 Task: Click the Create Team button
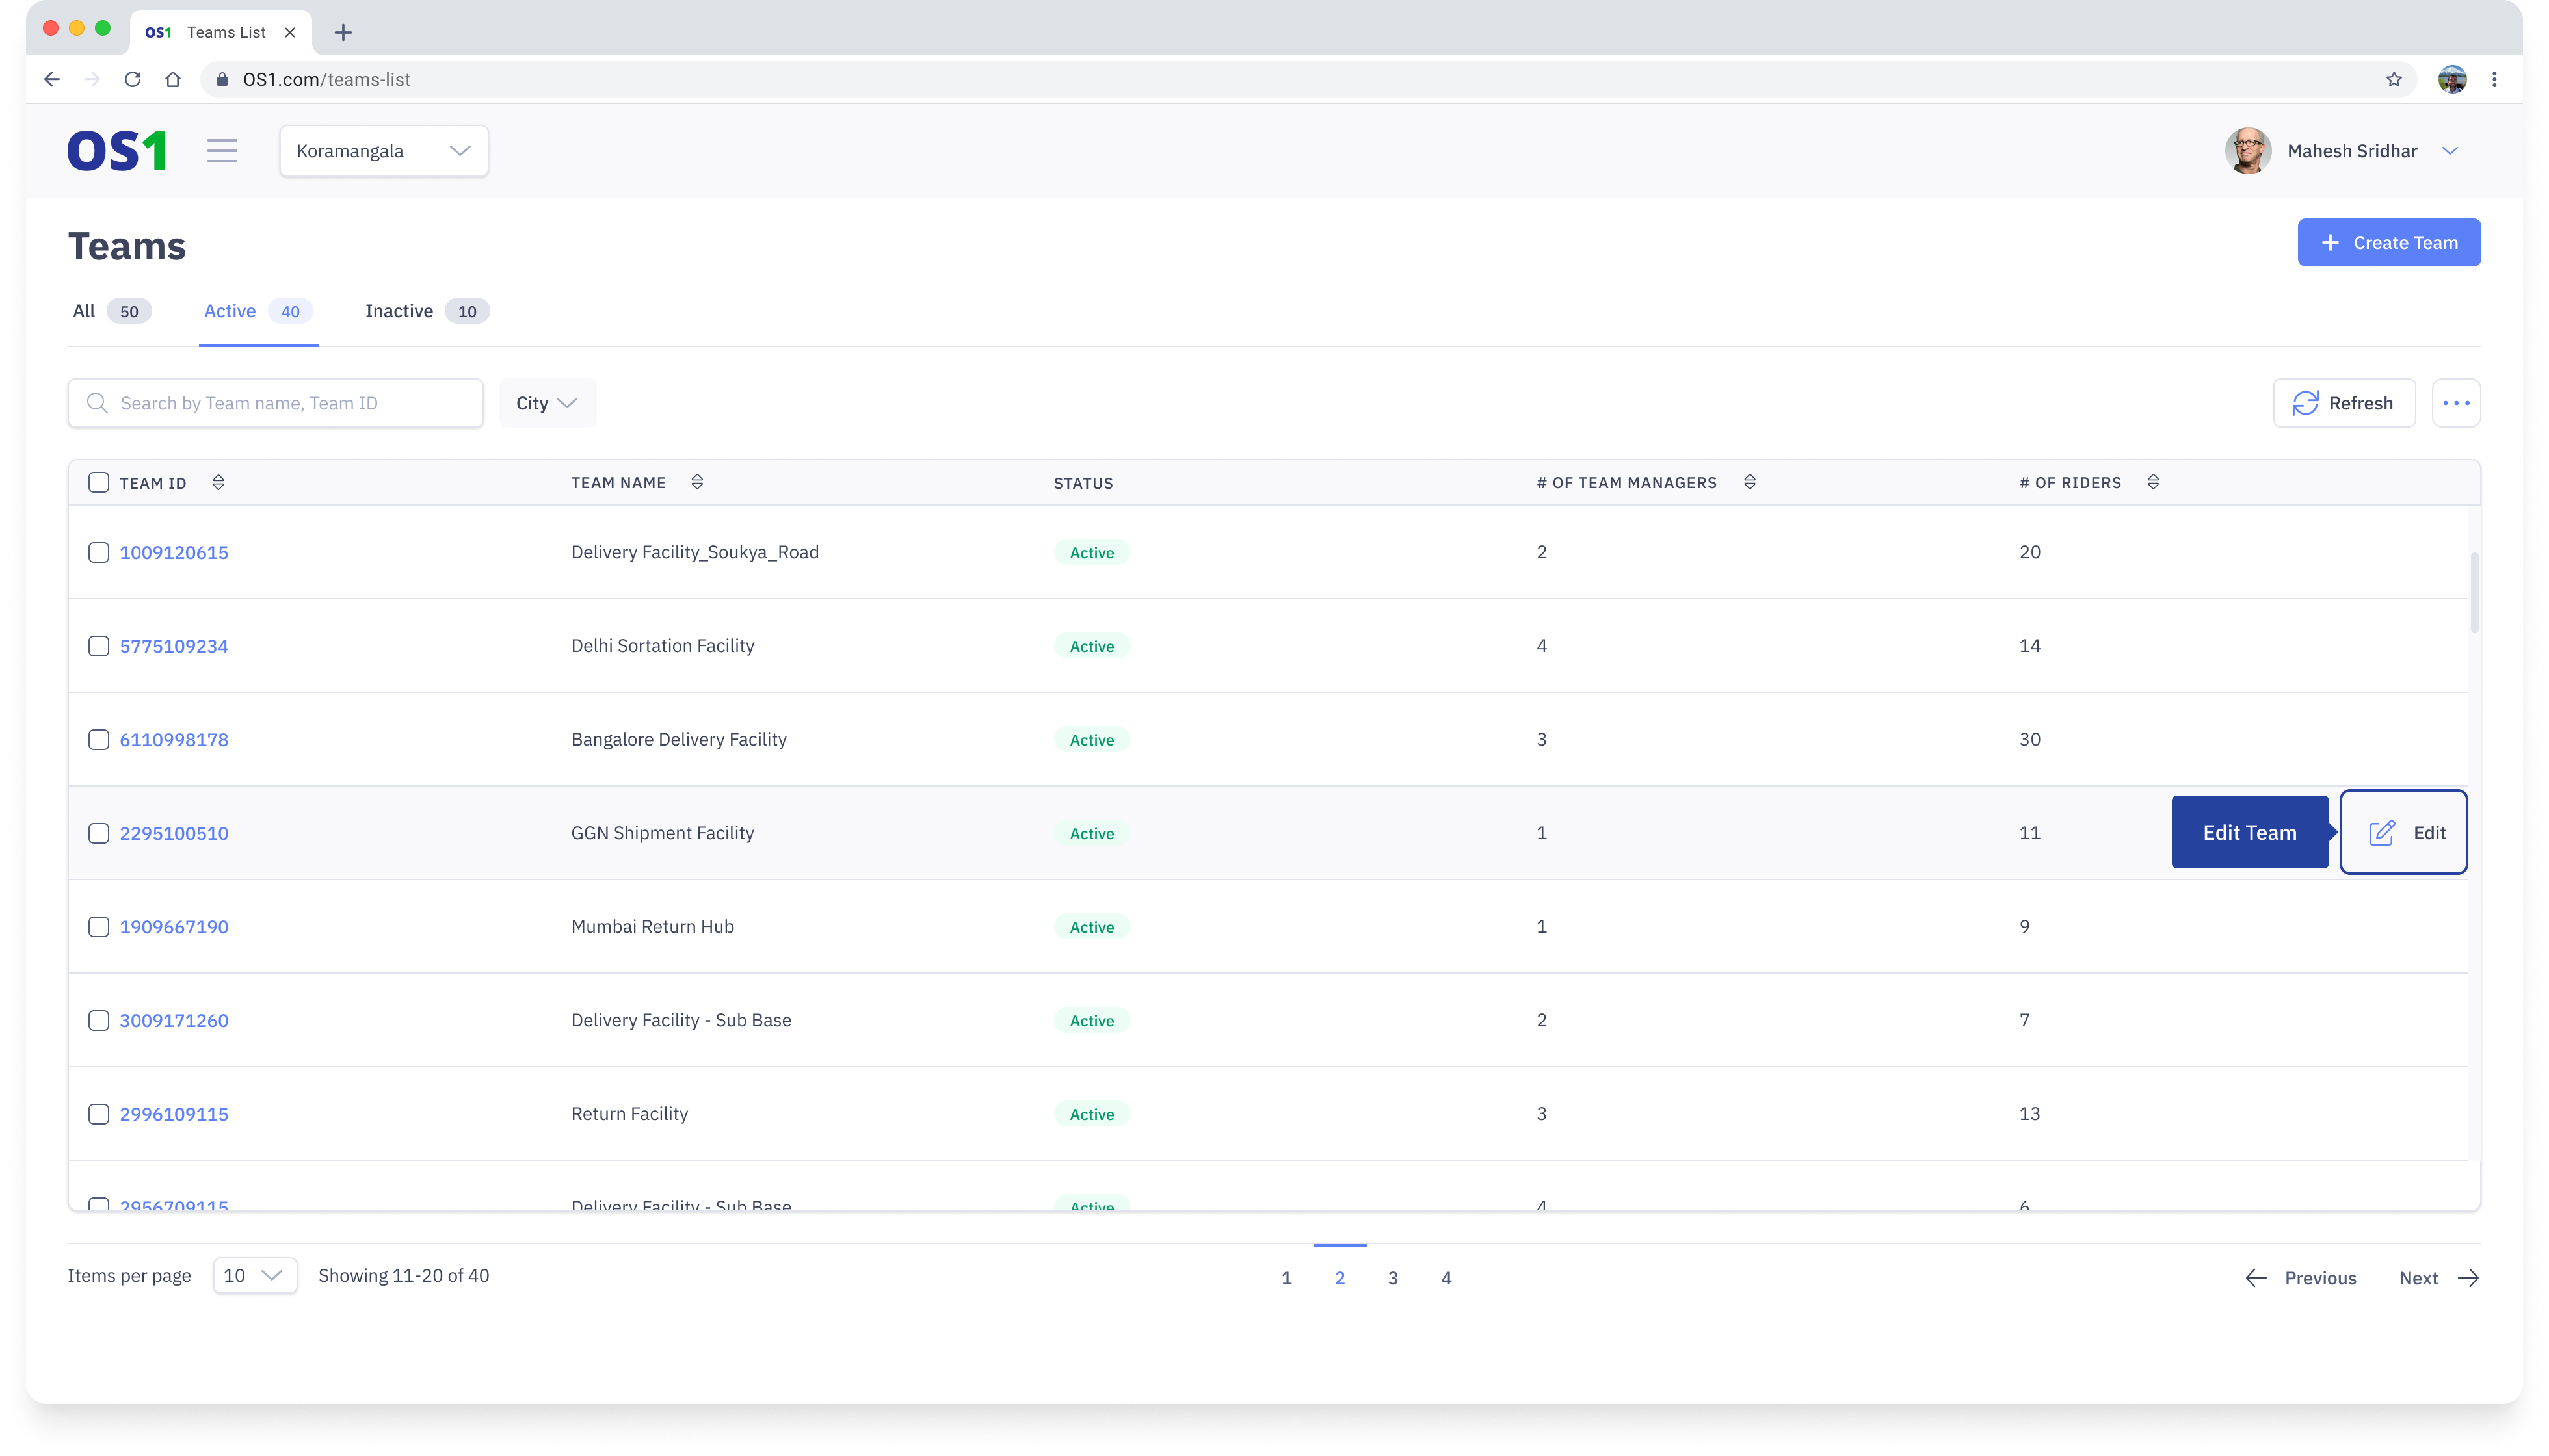(2388, 243)
